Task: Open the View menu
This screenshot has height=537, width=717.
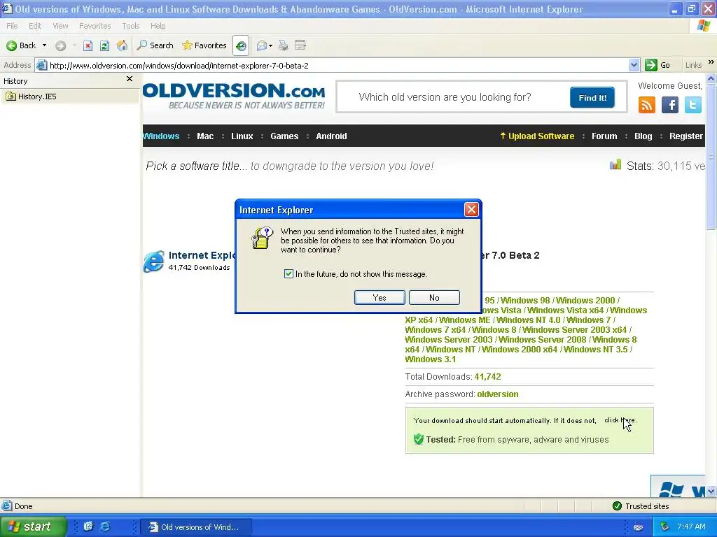Action: click(60, 26)
